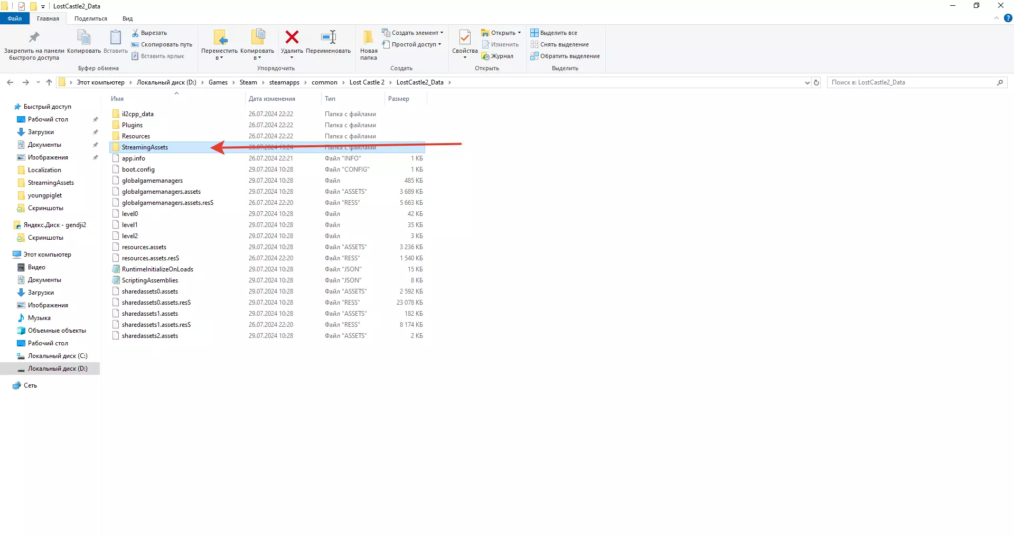
Task: Open the Открыть dropdown arrow
Action: 519,33
